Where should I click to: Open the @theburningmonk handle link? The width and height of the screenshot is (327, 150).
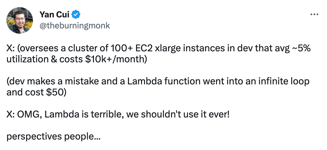[74, 26]
